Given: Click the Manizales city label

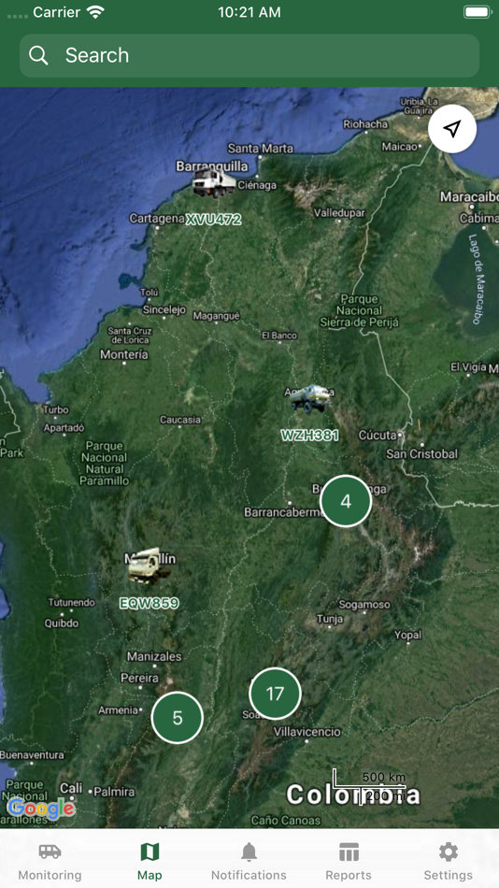Looking at the screenshot, I should 154,656.
